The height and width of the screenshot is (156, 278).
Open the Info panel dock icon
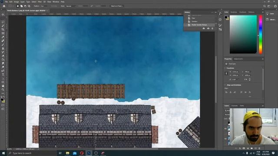click(220, 19)
